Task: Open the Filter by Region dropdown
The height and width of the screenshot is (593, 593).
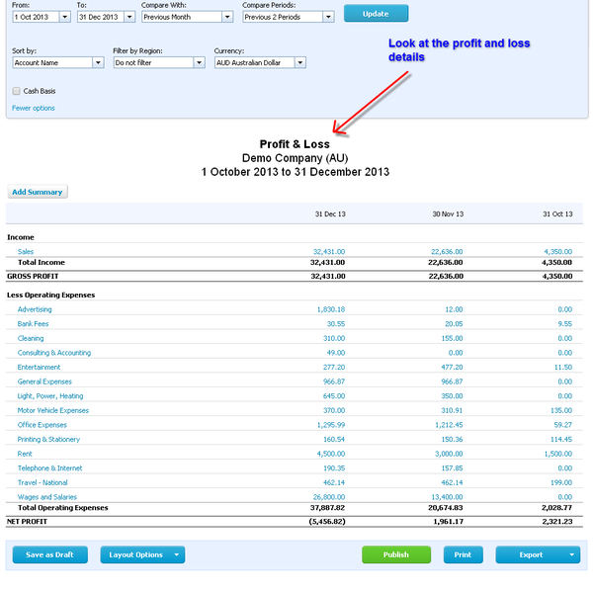Action: (199, 62)
